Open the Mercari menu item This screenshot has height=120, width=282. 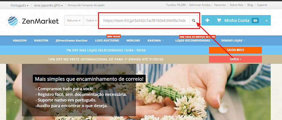click(133, 40)
